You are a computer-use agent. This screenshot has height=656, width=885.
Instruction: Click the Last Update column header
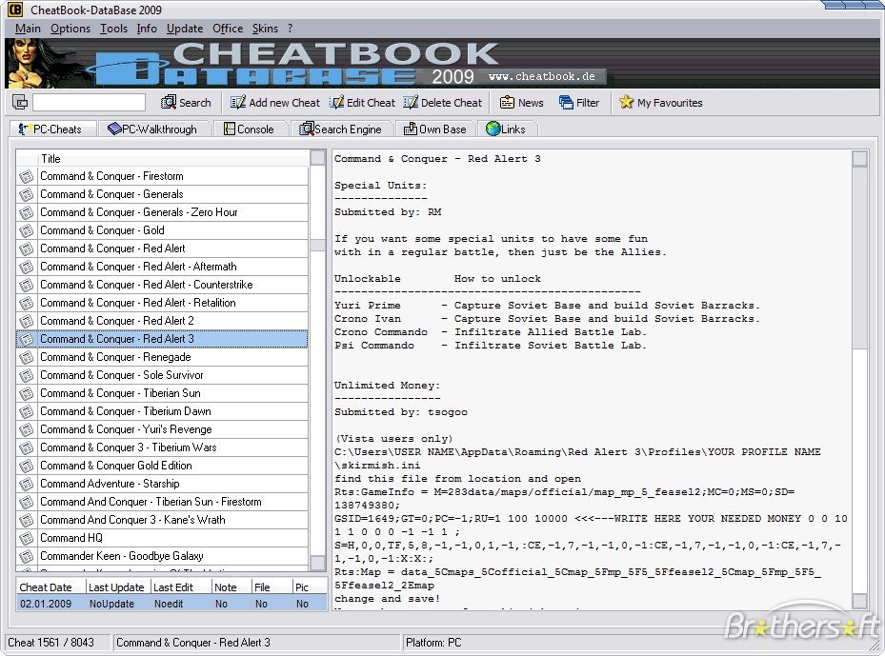click(x=118, y=587)
